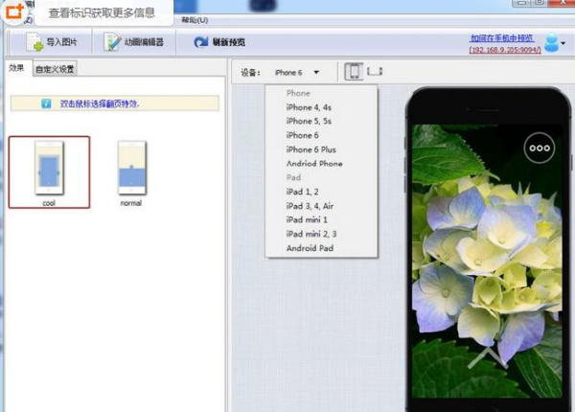Choose iPhone 6 Plus in device list

[x=310, y=149]
